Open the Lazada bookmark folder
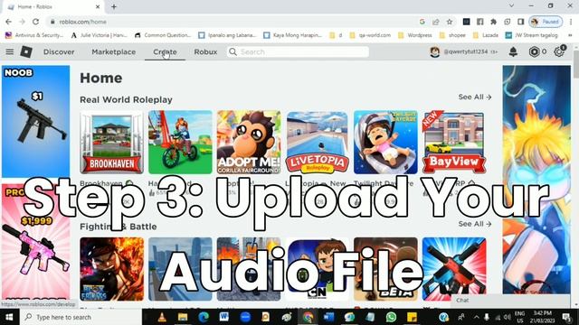 486,35
